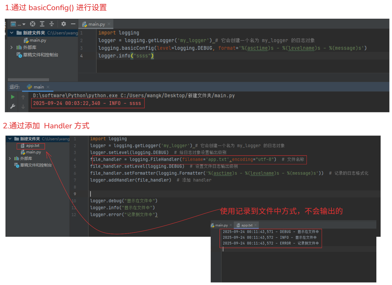Click the down arrow in Run panel

click(x=23, y=107)
